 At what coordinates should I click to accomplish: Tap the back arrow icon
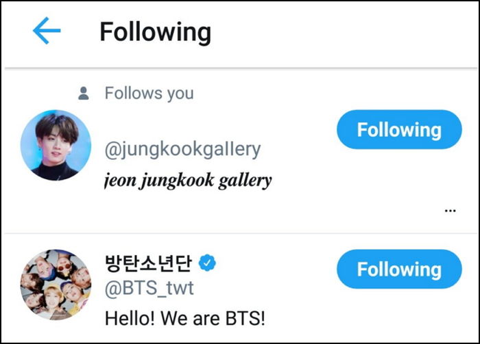click(47, 31)
